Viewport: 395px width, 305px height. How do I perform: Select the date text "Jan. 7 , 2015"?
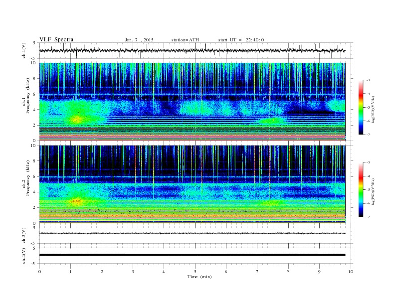tap(139, 40)
